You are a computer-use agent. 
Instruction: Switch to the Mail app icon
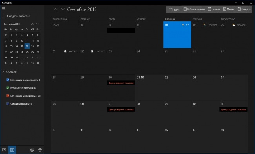4,150
